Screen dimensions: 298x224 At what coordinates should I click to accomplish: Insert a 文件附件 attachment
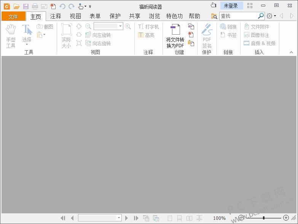(x=257, y=27)
